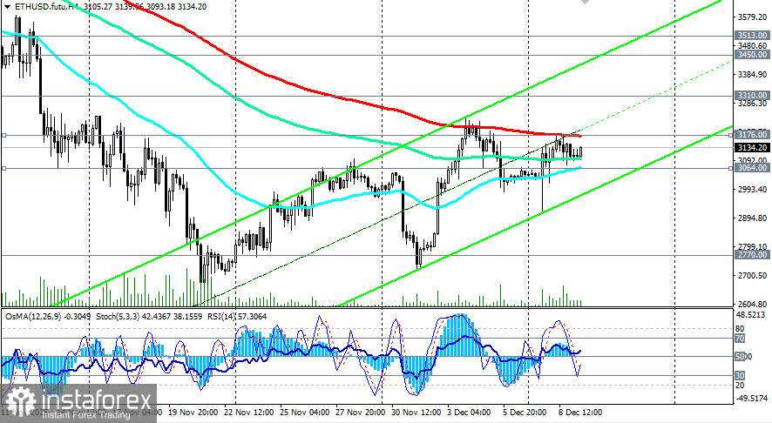Click the 2993.40 price scale value

[x=752, y=190]
